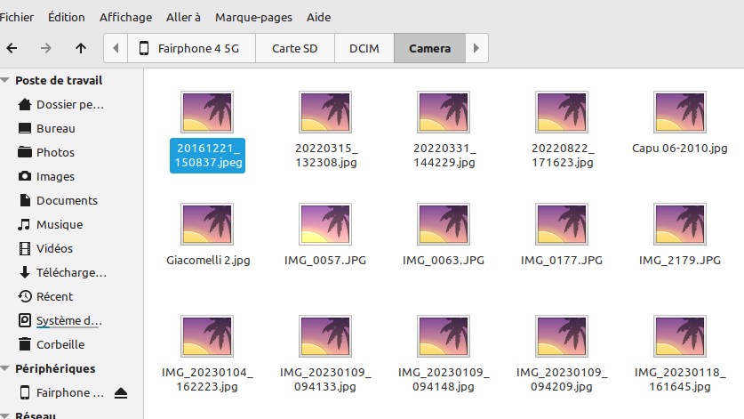The width and height of the screenshot is (744, 419).
Task: Open the Affichage menu
Action: coord(125,17)
